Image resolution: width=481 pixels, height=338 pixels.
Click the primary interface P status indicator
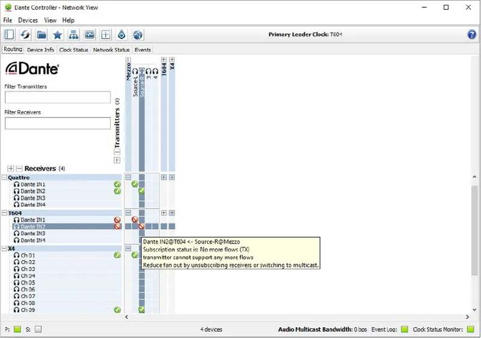pos(17,329)
